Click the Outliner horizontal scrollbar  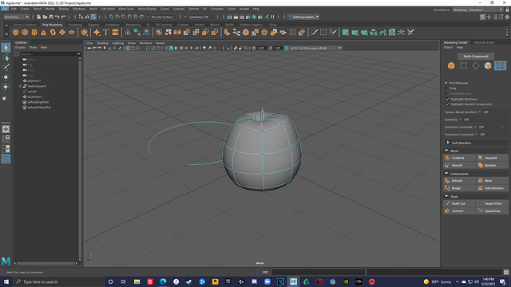[x=46, y=263]
